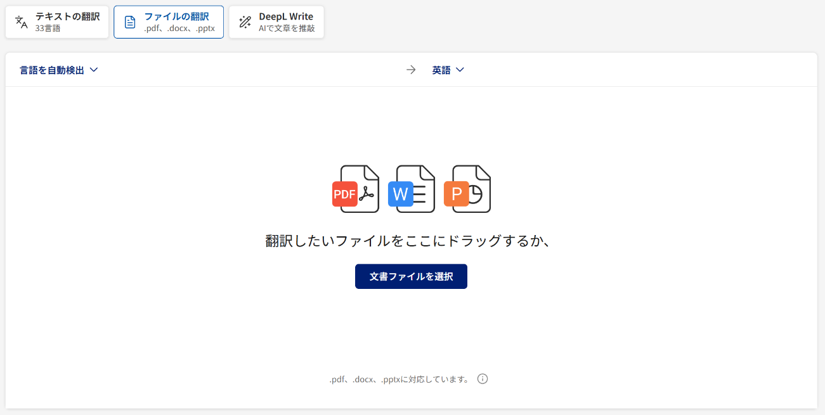Screen dimensions: 825x415
Task: Click the PowerPoint file icon
Action: point(467,189)
